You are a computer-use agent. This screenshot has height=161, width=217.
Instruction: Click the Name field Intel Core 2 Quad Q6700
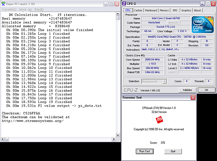(166, 18)
